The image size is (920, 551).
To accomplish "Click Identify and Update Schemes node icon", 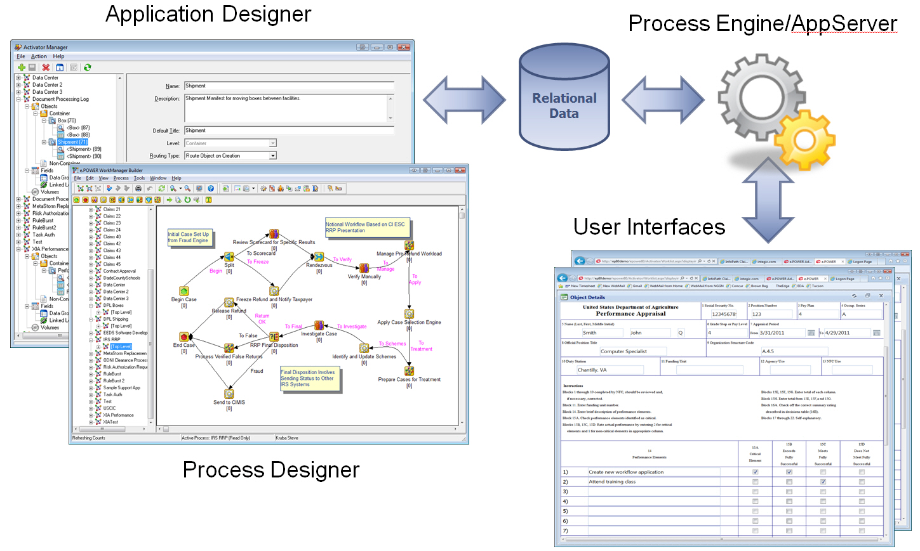I will (x=364, y=348).
